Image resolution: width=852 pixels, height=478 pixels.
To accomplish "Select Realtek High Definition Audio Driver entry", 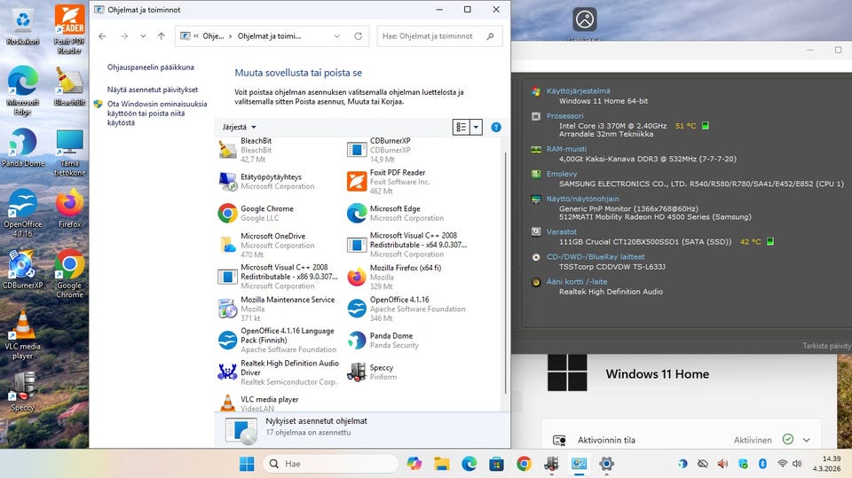I will click(x=278, y=372).
